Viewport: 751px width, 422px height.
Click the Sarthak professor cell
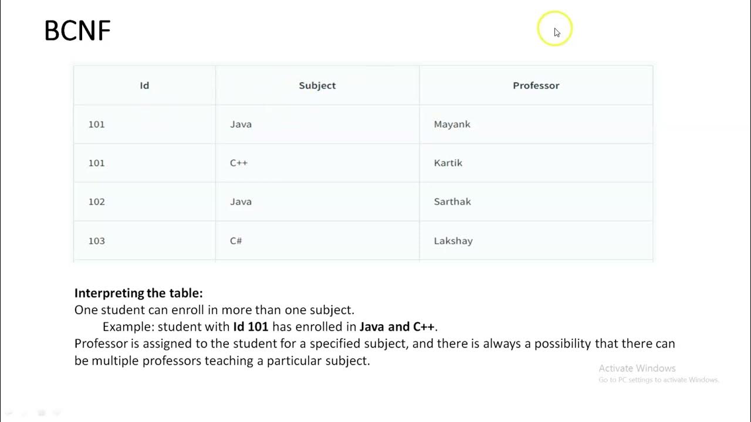coord(452,202)
